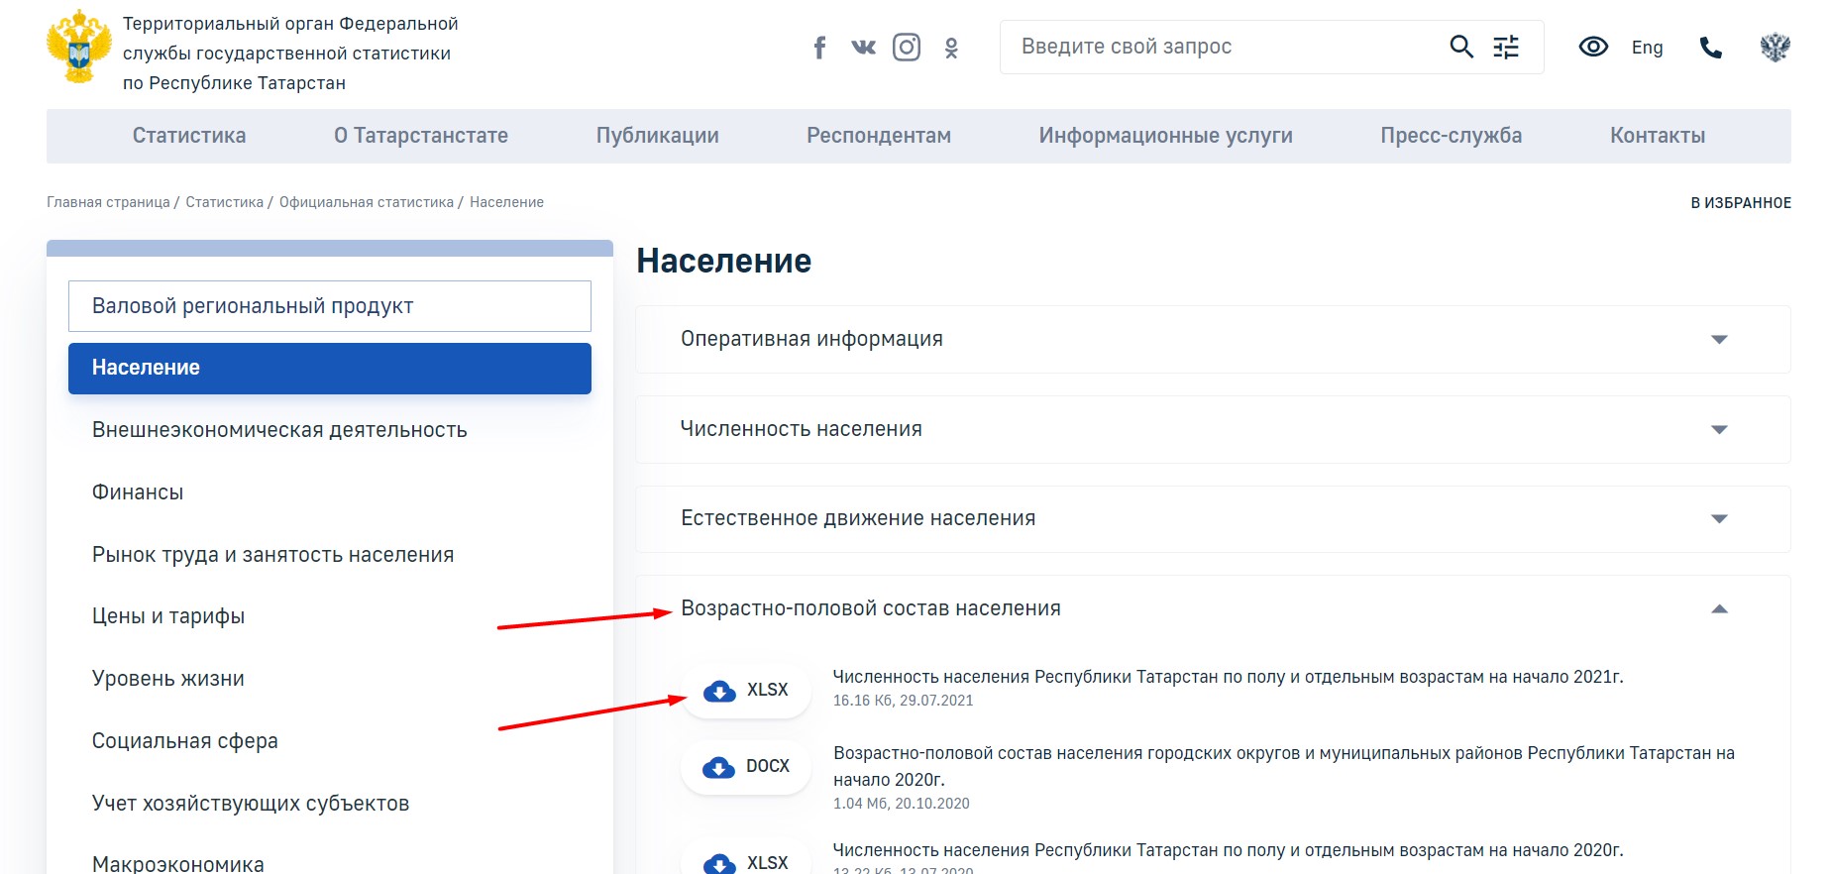Select Цены и тарифы sidebar item
1831x874 pixels.
[x=168, y=616]
